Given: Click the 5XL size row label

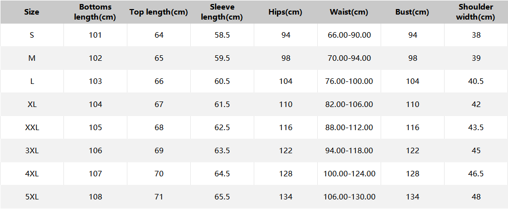Looking at the screenshot, I should 32,197.
